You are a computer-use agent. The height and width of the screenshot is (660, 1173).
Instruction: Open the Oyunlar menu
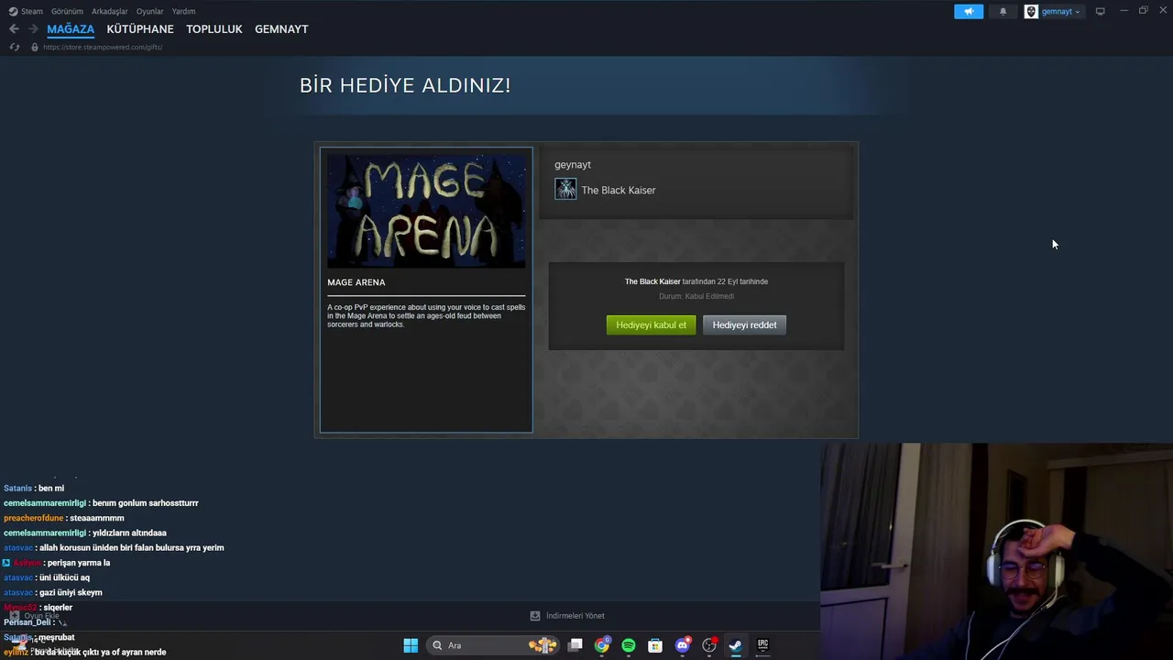(150, 11)
